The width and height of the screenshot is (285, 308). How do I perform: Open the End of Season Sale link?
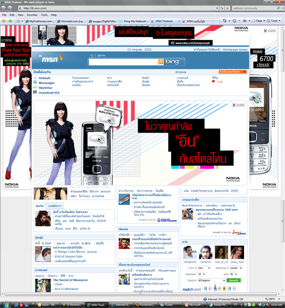pyautogui.click(x=68, y=256)
